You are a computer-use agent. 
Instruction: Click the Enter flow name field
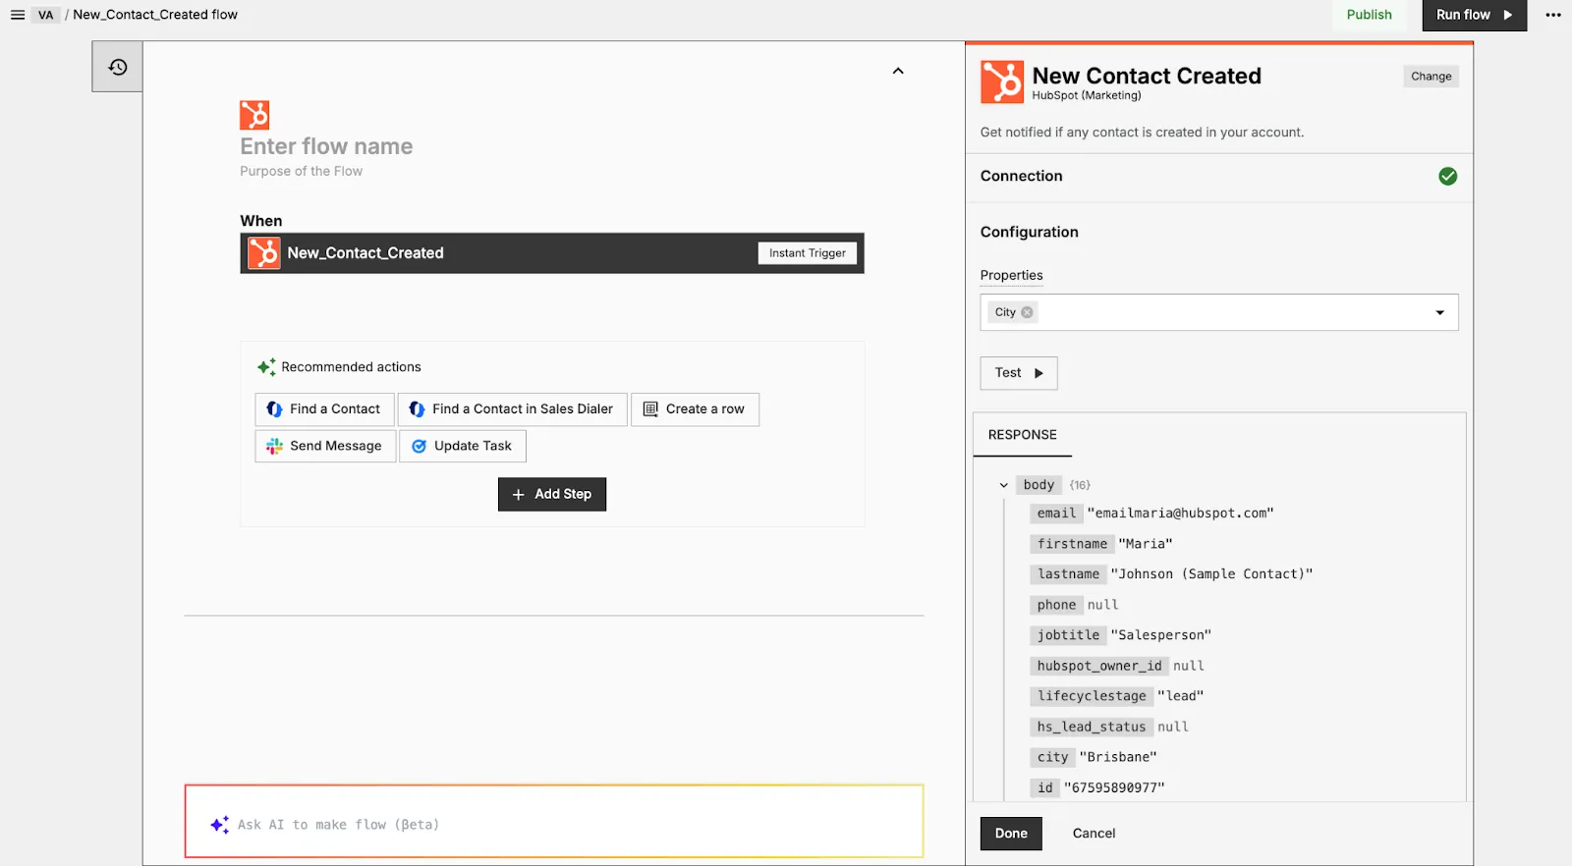point(326,146)
